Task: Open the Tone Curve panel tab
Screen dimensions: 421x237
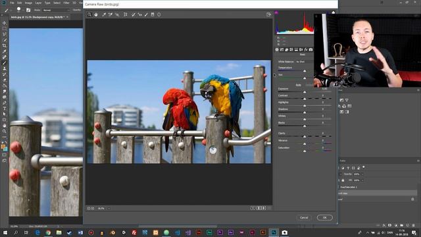Action: [282, 49]
